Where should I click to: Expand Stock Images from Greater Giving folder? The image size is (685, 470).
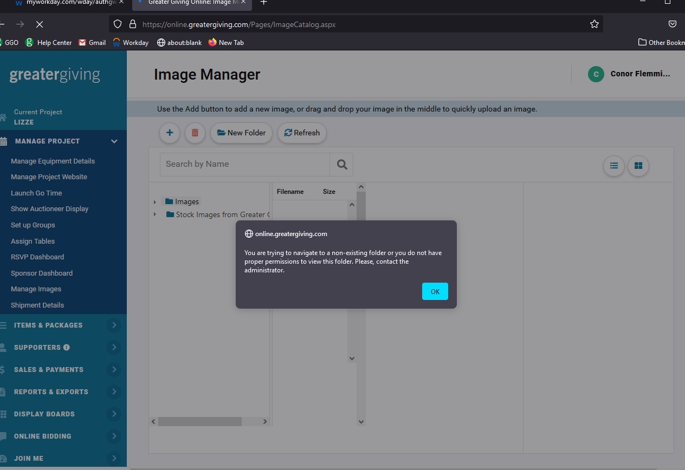click(155, 214)
